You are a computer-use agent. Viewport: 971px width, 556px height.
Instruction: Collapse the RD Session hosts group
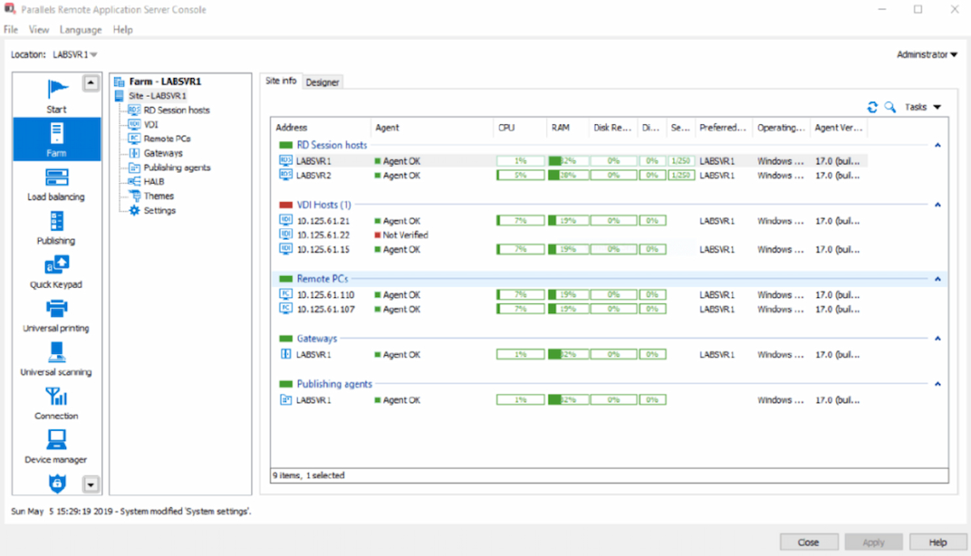(x=937, y=145)
